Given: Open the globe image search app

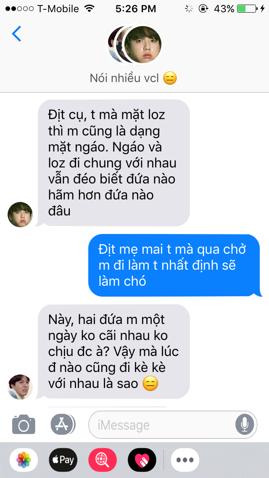Looking at the screenshot, I should pos(103,460).
